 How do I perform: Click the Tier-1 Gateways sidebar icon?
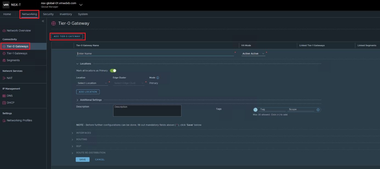pyautogui.click(x=4, y=53)
